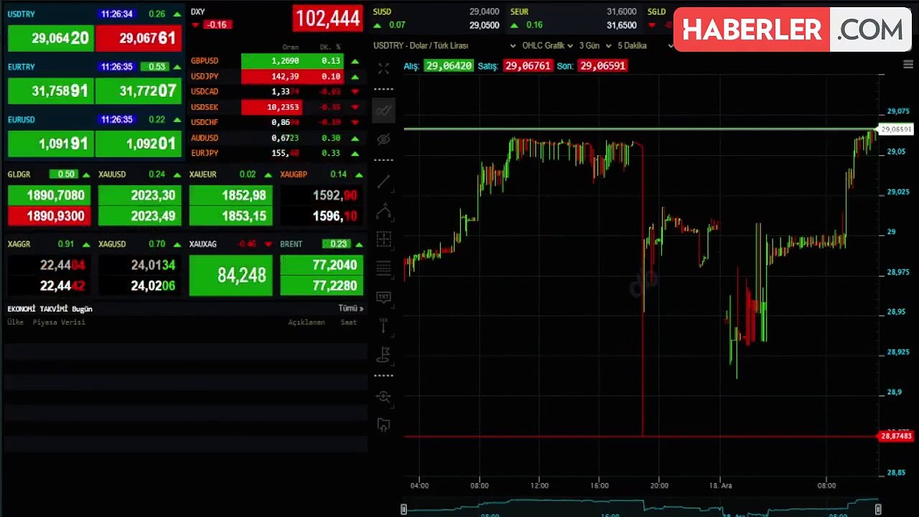Viewport: 919px width, 517px height.
Task: Select the USDCHF row
Action: [276, 122]
